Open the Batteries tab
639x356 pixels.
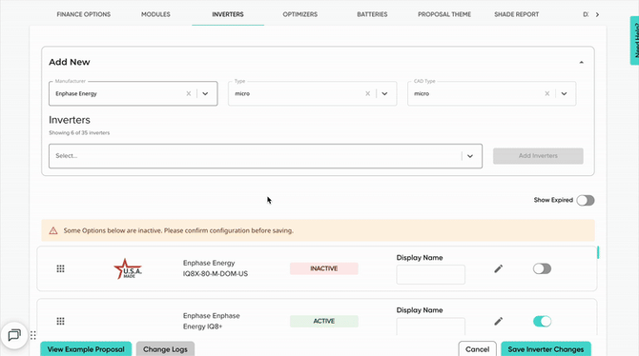click(372, 14)
